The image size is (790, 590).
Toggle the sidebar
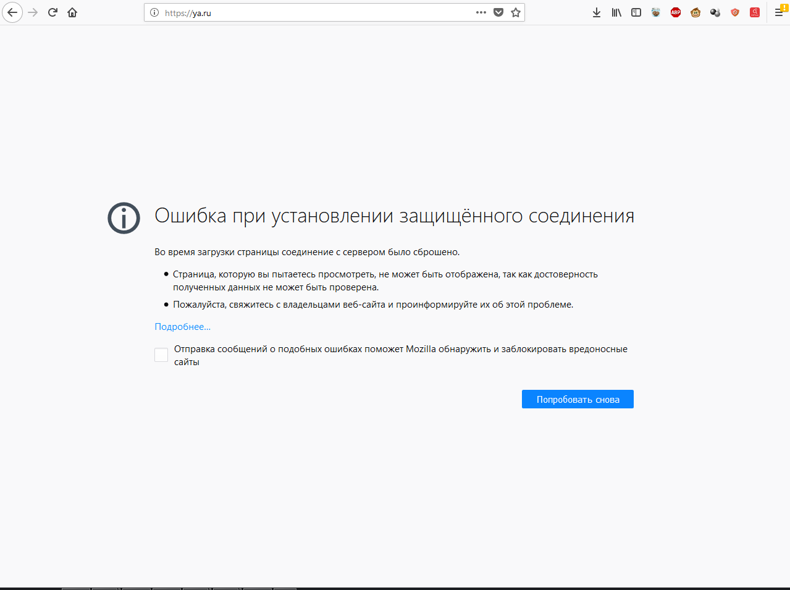[636, 12]
